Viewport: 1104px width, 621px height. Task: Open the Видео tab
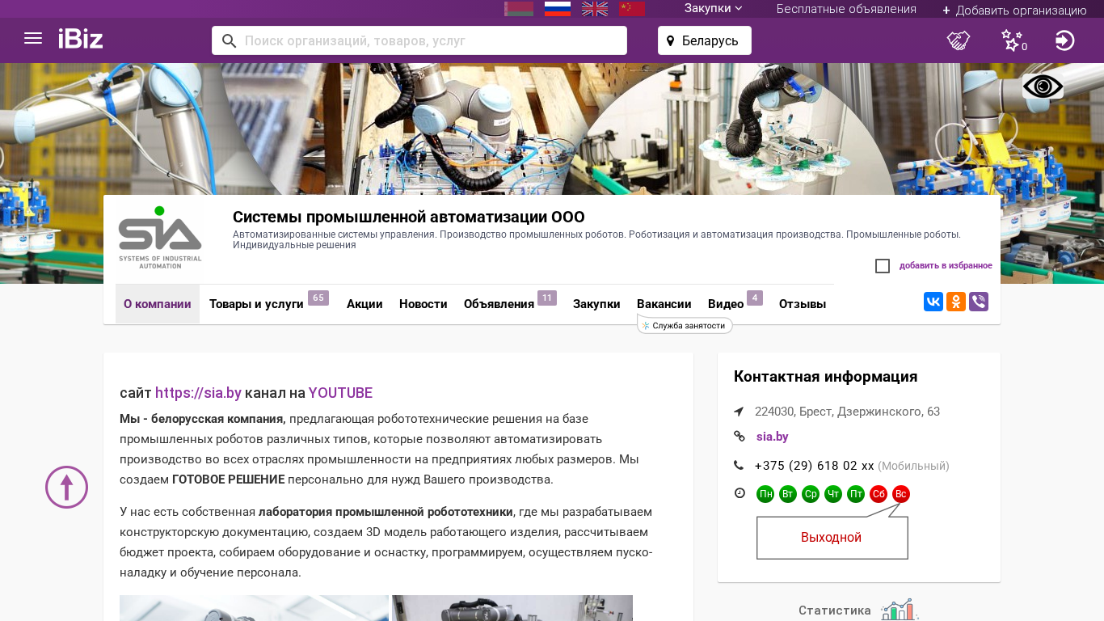pos(735,304)
